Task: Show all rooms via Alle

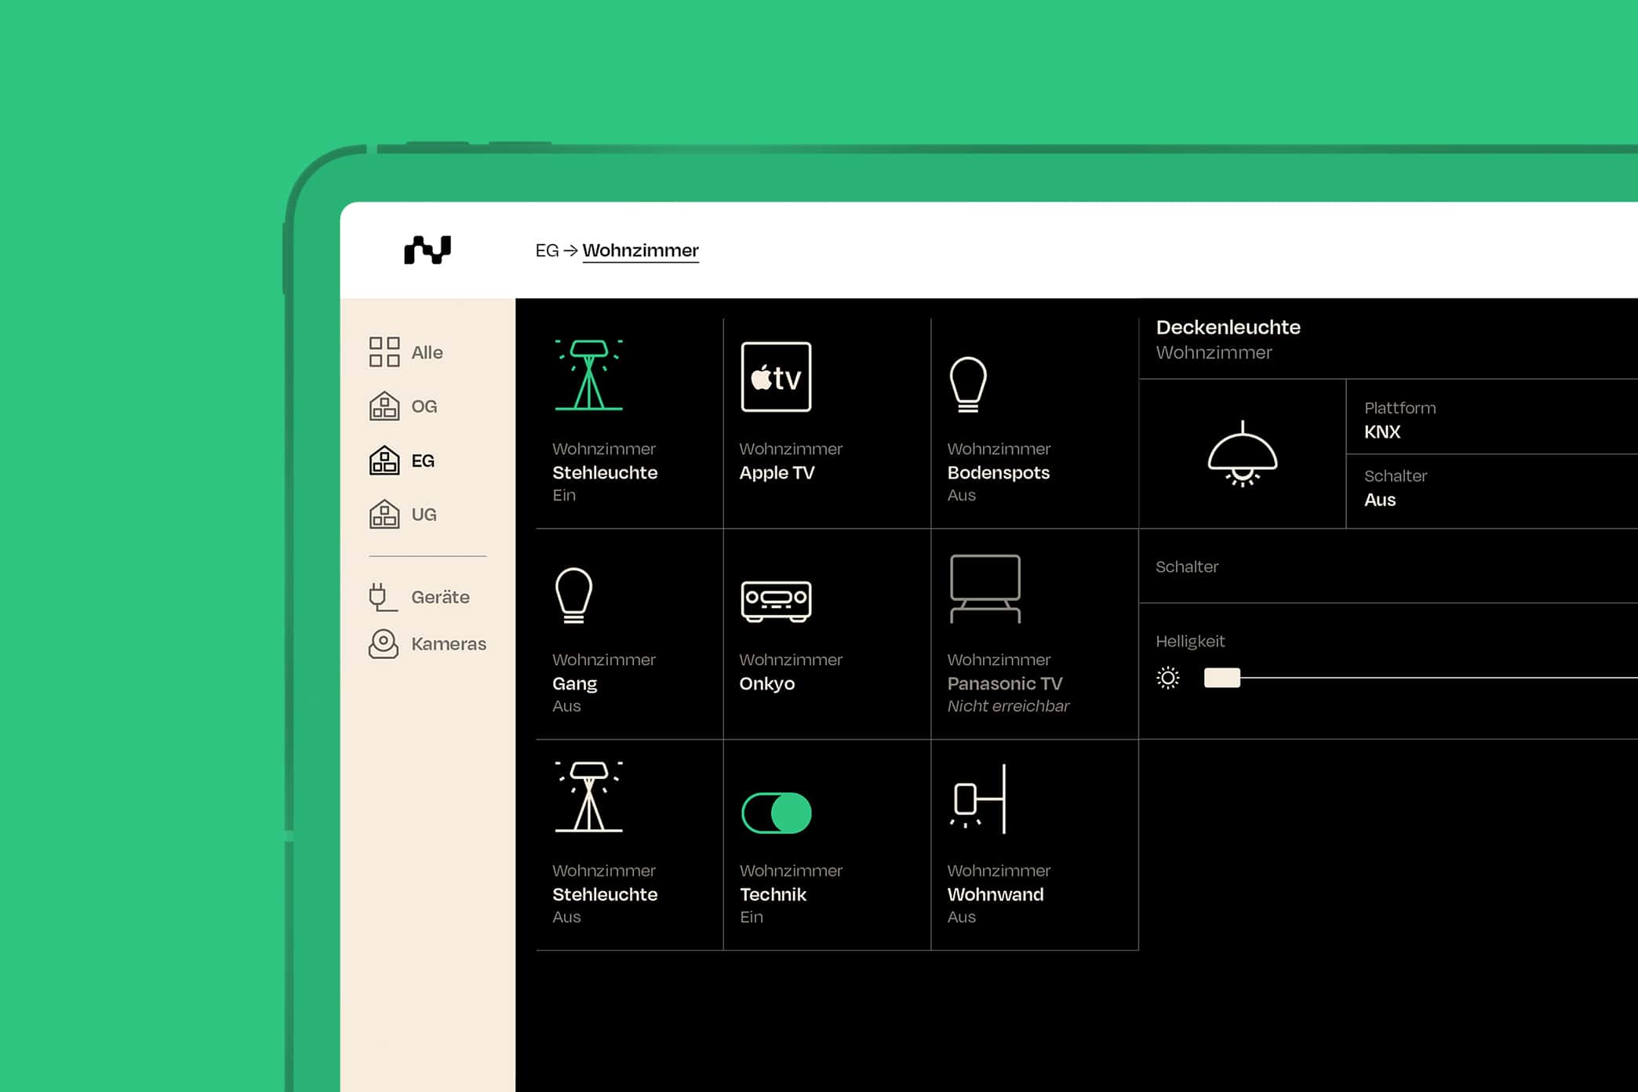Action: click(406, 352)
